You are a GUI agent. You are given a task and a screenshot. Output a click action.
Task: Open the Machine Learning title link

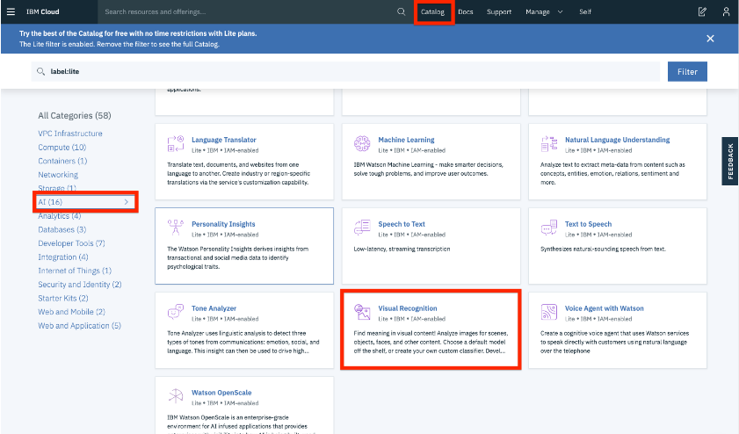pyautogui.click(x=406, y=140)
